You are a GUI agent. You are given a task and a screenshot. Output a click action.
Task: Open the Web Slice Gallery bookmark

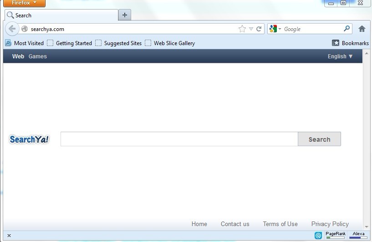170,43
